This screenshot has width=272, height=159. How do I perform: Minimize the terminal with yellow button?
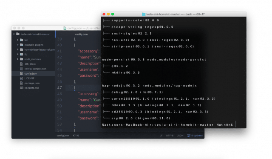point(108,14)
